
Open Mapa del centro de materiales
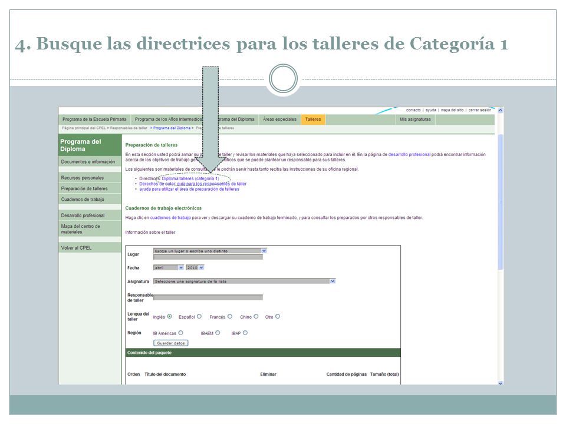point(90,229)
